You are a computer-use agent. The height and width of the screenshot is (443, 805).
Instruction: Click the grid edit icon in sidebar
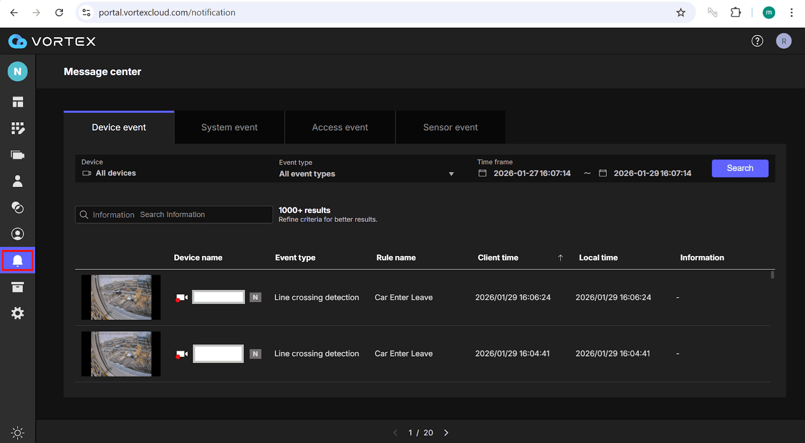(18, 129)
